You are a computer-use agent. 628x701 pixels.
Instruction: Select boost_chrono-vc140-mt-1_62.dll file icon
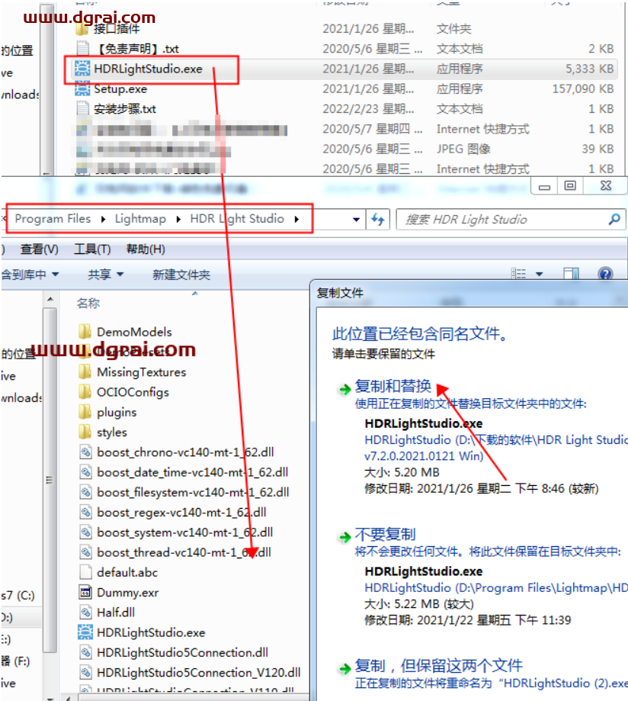tap(85, 452)
